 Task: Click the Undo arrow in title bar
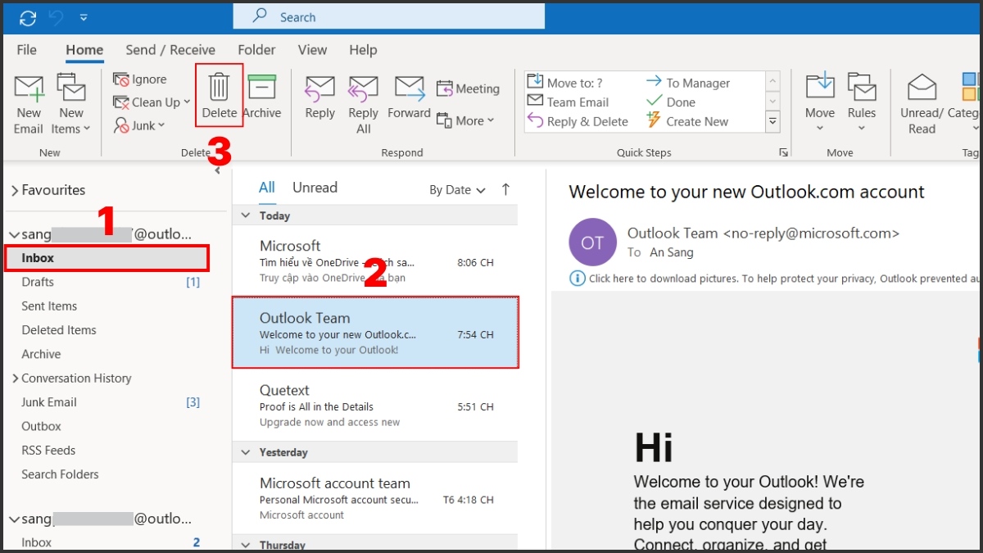[x=57, y=17]
